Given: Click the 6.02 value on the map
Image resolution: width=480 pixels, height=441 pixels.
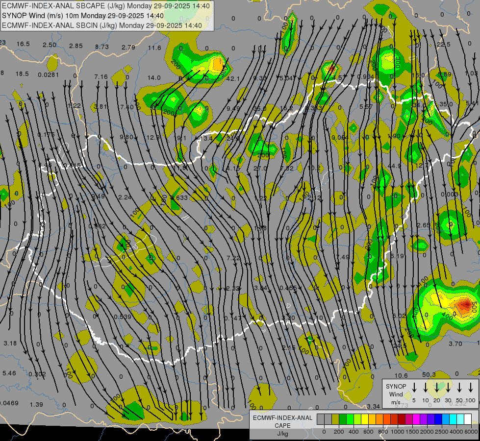Looking at the screenshot, I should pos(399,316).
